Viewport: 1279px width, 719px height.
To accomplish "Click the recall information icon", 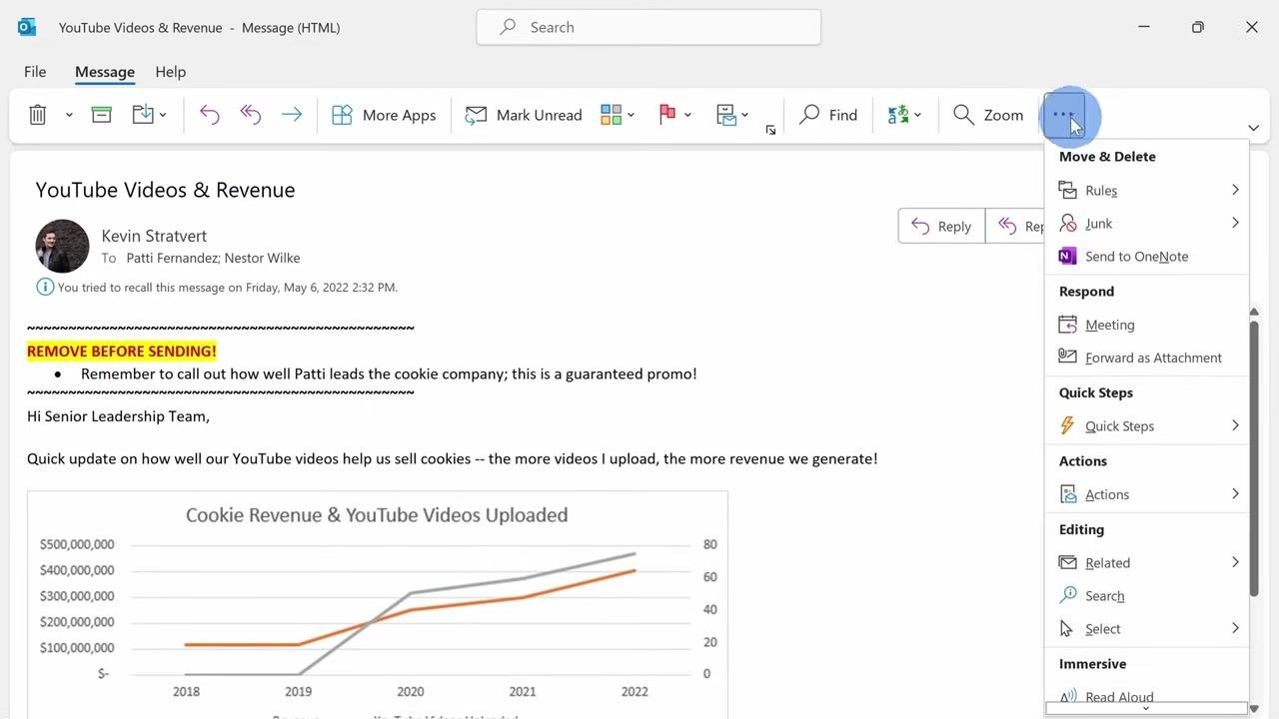I will (x=45, y=288).
